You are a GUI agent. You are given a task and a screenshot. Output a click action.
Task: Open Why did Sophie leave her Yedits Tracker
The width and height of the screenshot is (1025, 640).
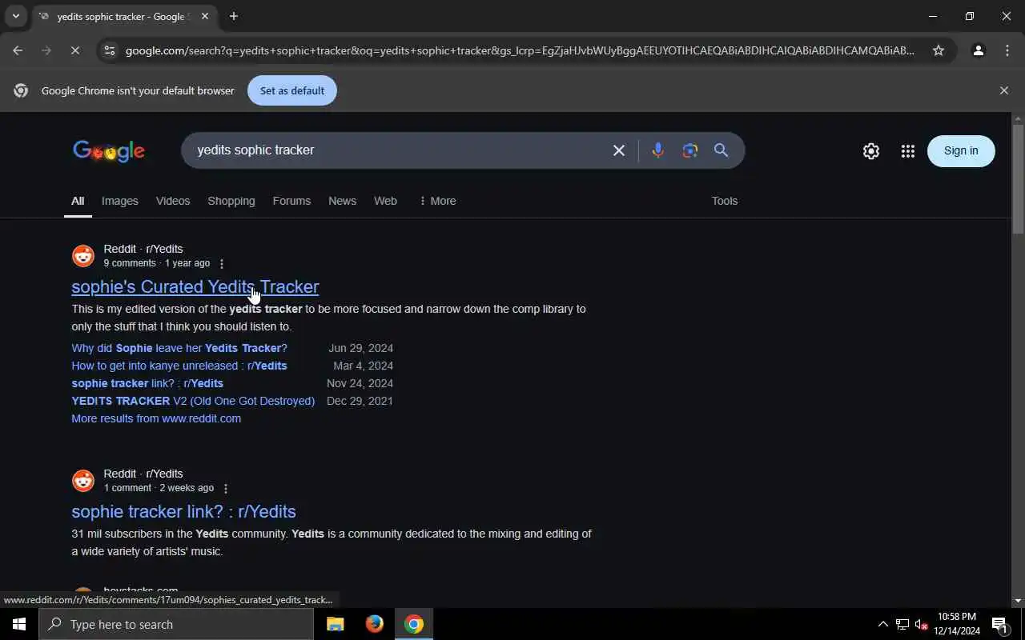click(x=179, y=348)
